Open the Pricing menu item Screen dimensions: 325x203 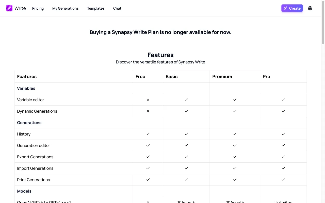38,8
